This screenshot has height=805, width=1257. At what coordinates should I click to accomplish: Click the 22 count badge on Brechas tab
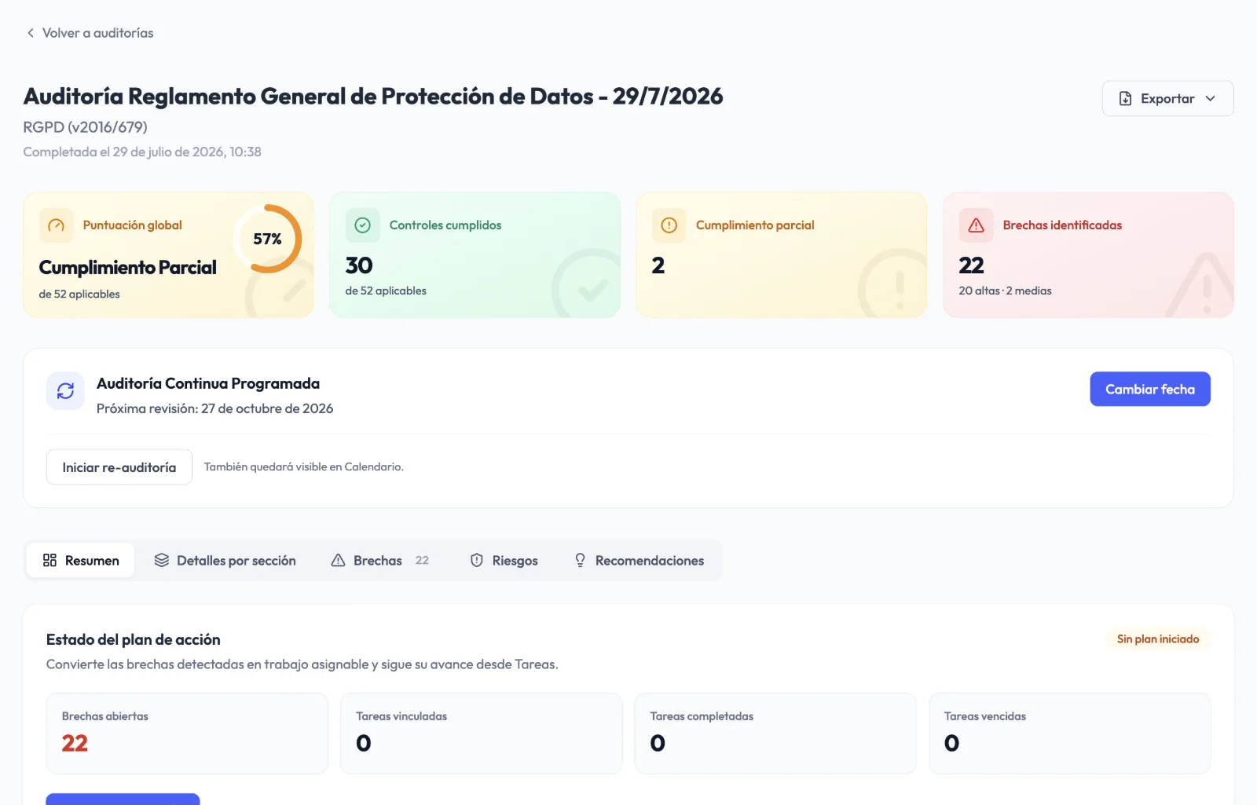422,560
